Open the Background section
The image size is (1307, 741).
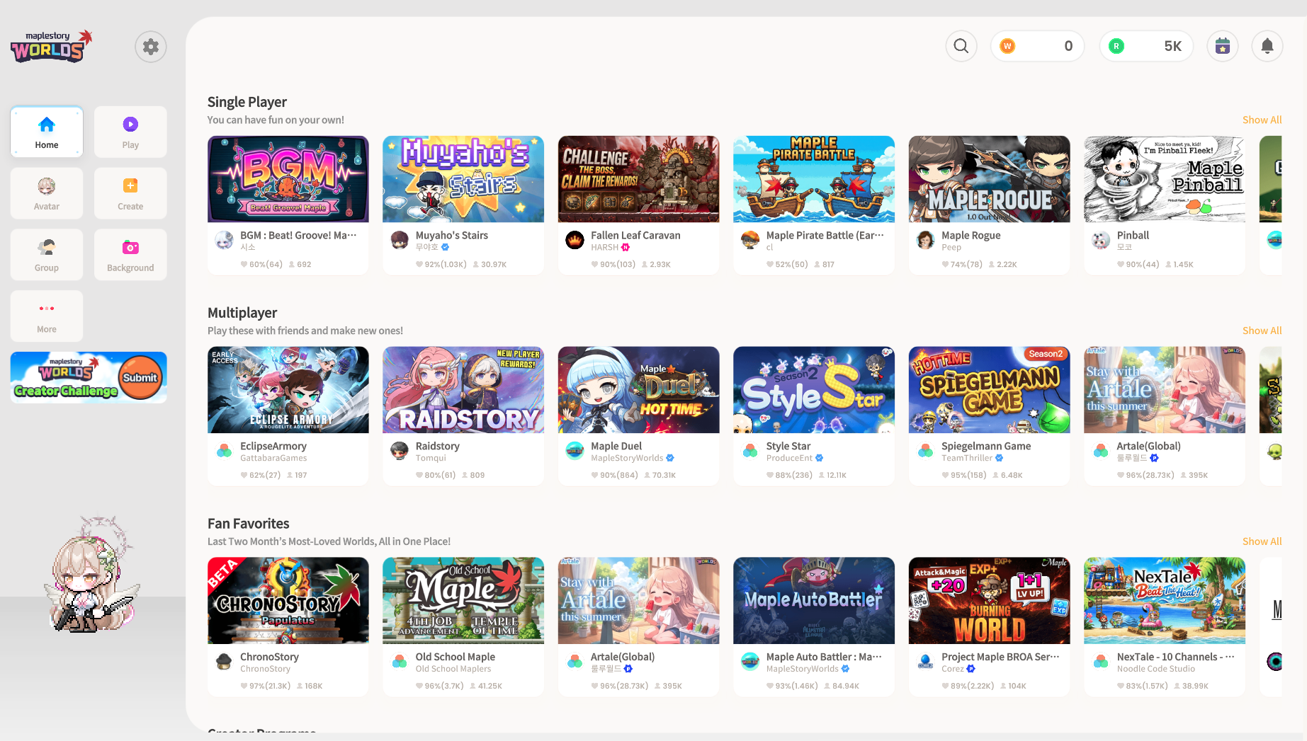tap(130, 255)
